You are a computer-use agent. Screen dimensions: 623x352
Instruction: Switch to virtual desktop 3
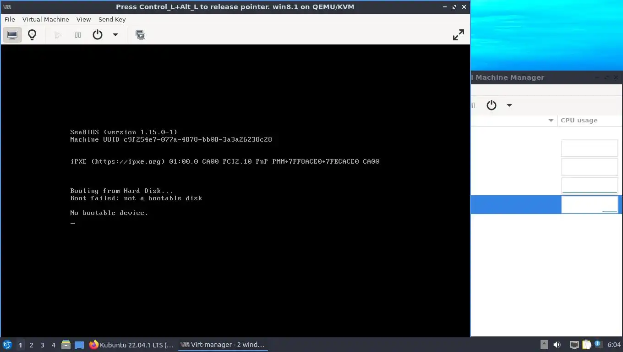tap(42, 345)
